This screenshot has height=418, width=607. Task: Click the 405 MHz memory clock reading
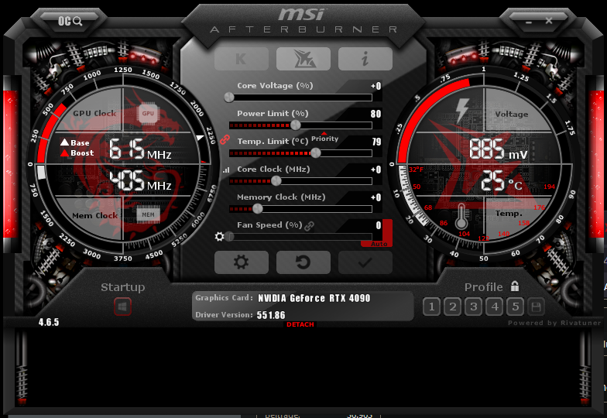140,181
